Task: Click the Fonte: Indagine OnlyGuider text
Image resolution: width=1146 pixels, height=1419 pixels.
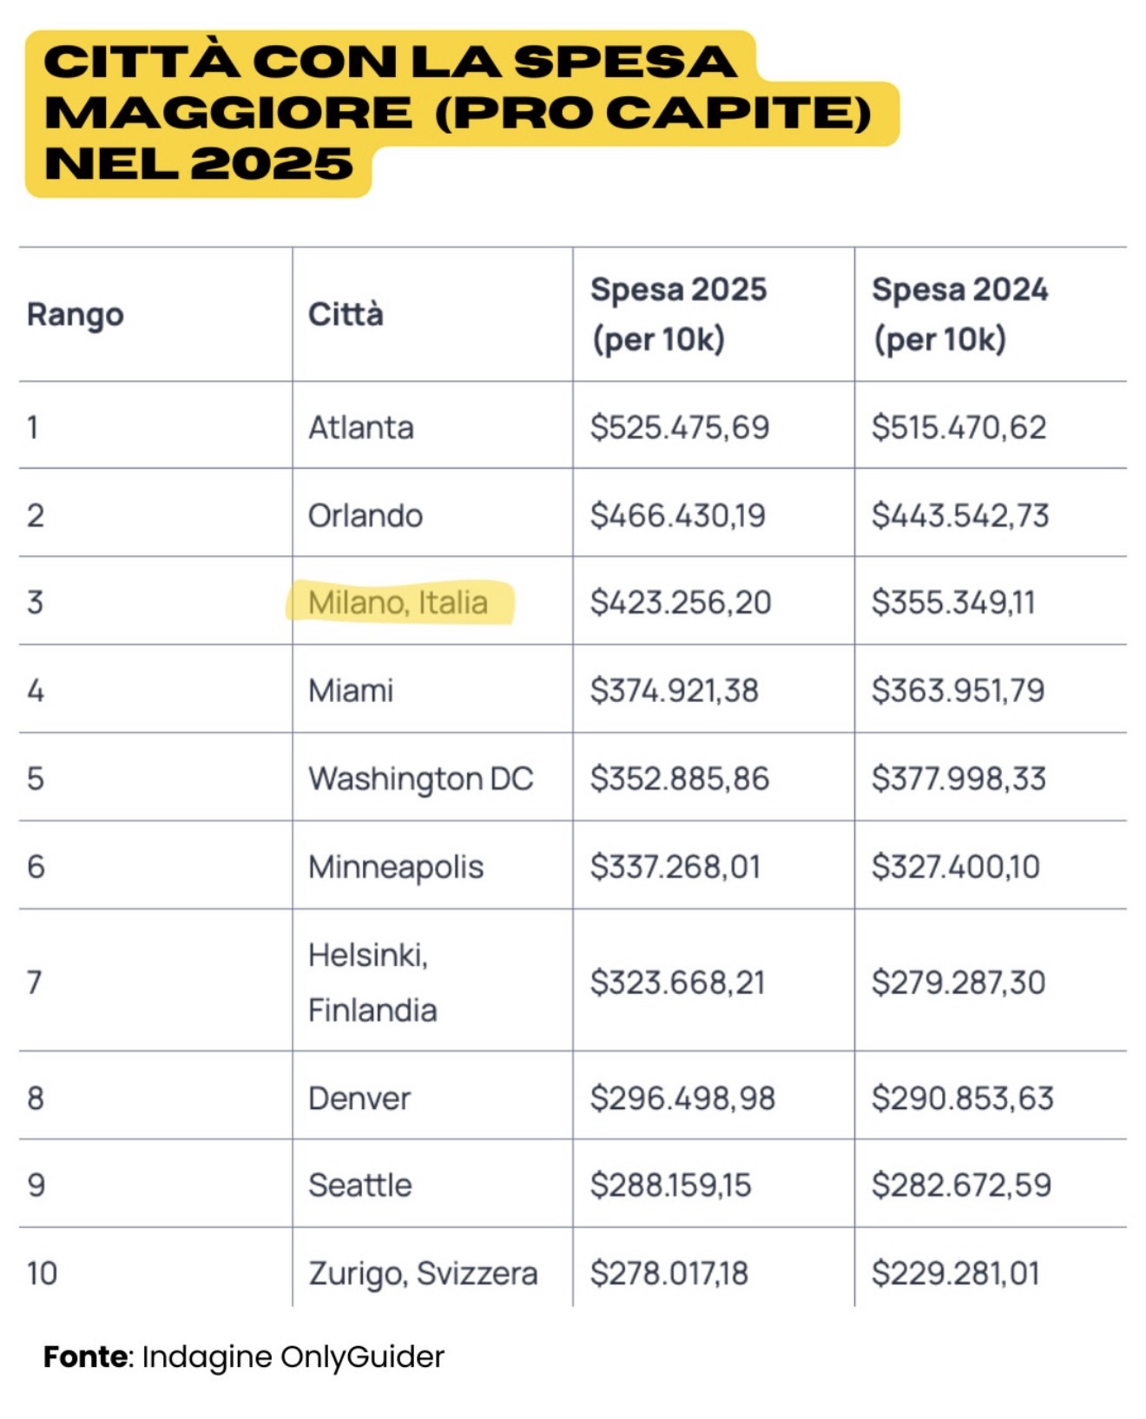Action: click(244, 1357)
